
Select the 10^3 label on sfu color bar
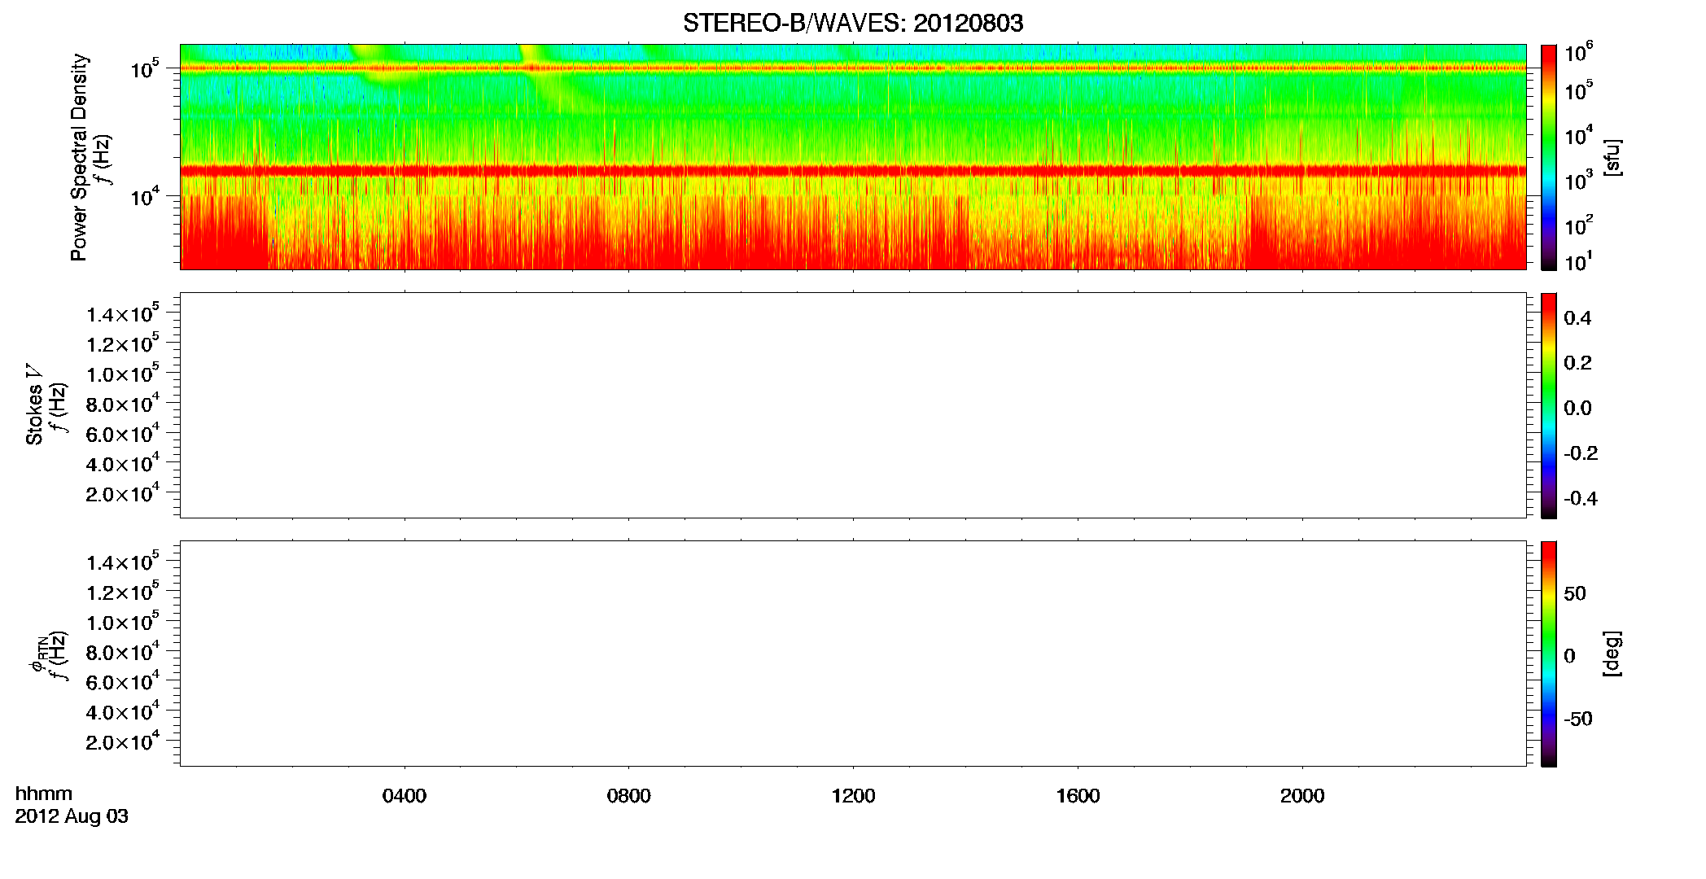tap(1578, 180)
